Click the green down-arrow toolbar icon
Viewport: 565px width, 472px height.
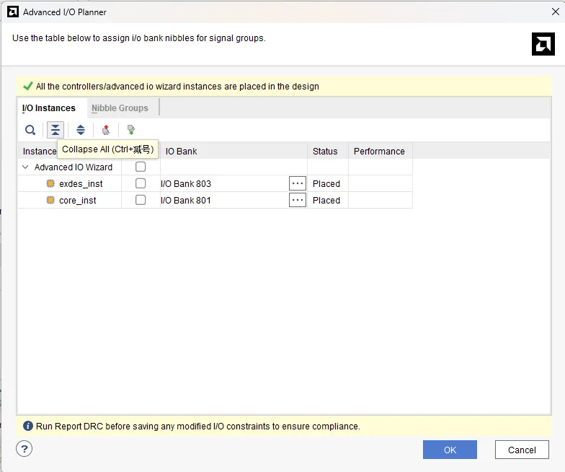131,130
